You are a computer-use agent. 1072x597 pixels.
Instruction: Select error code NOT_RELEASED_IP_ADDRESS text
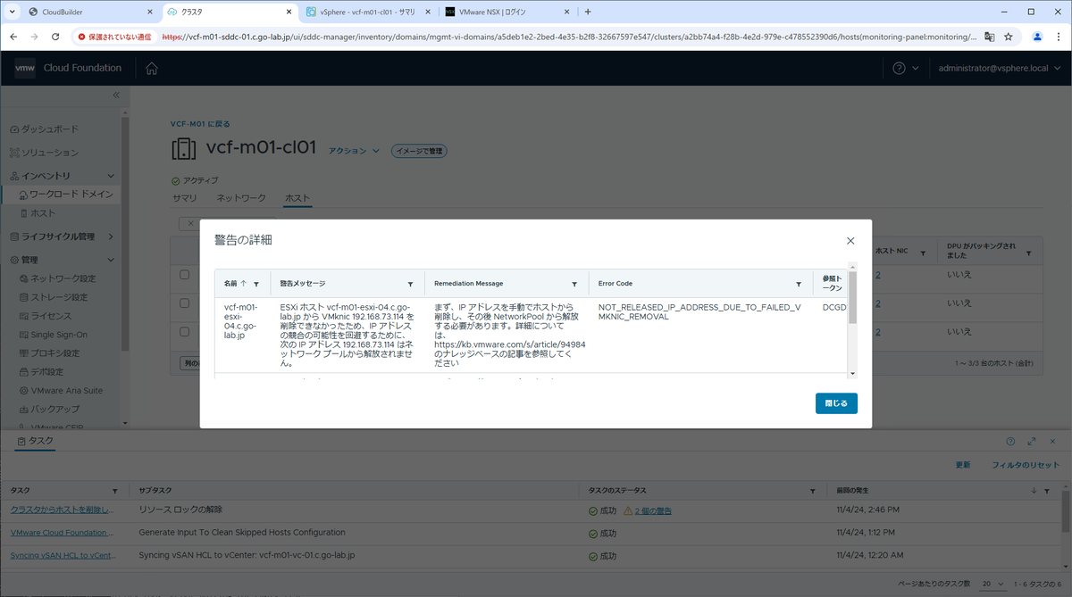699,311
